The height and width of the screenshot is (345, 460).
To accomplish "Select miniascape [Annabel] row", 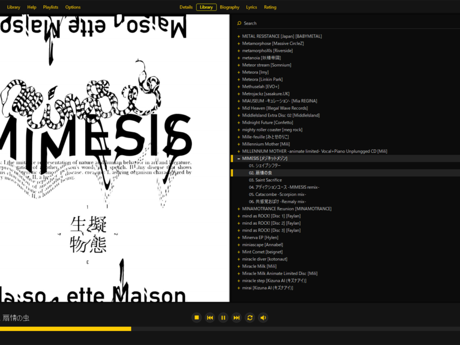I will 262,245.
